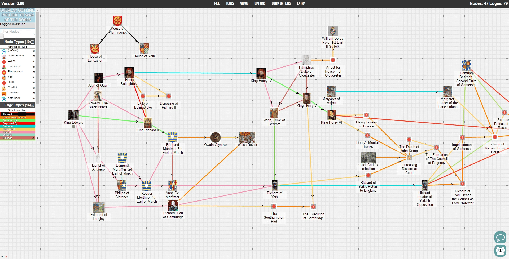Select the Noble House node type icon
The width and height of the screenshot is (509, 259).
(x=4, y=56)
